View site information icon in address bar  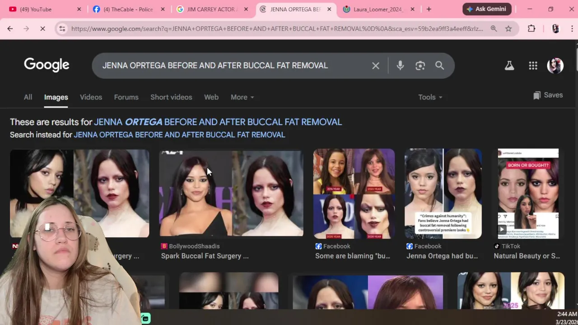(62, 28)
